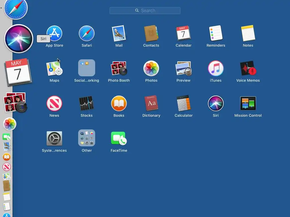Open Photos in Launchpad grid
The image size is (290, 217).
[151, 68]
